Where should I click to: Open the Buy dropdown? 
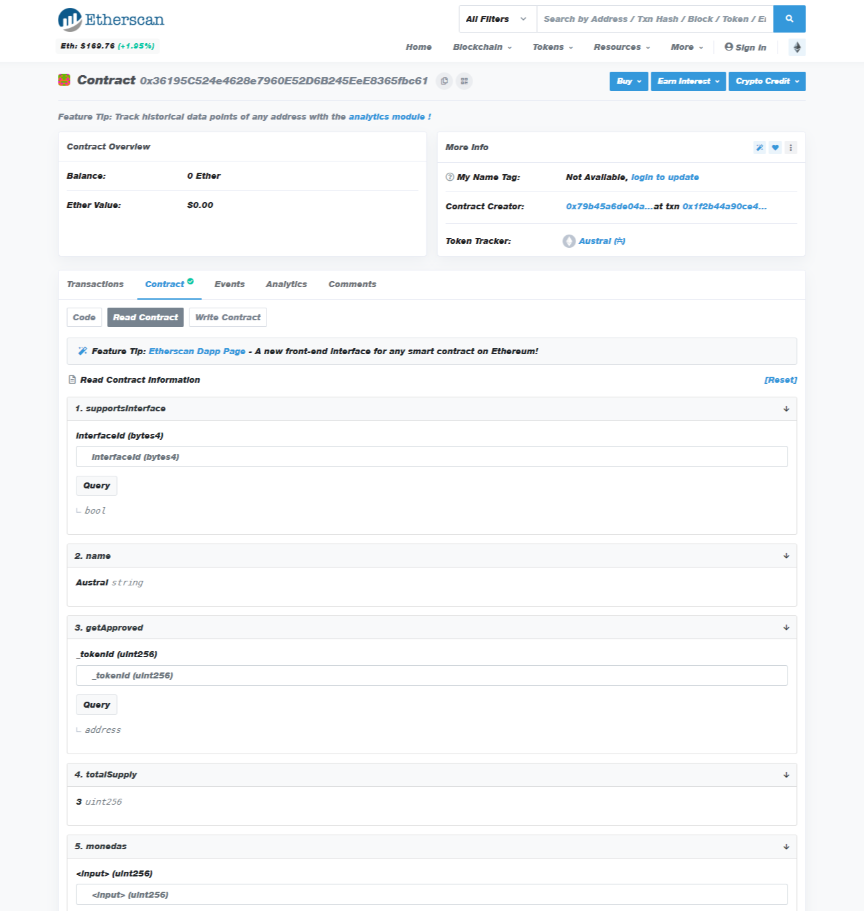tap(628, 81)
